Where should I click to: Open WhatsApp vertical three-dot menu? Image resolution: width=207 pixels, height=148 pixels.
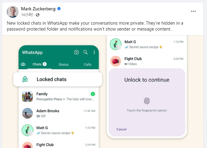[94, 52]
